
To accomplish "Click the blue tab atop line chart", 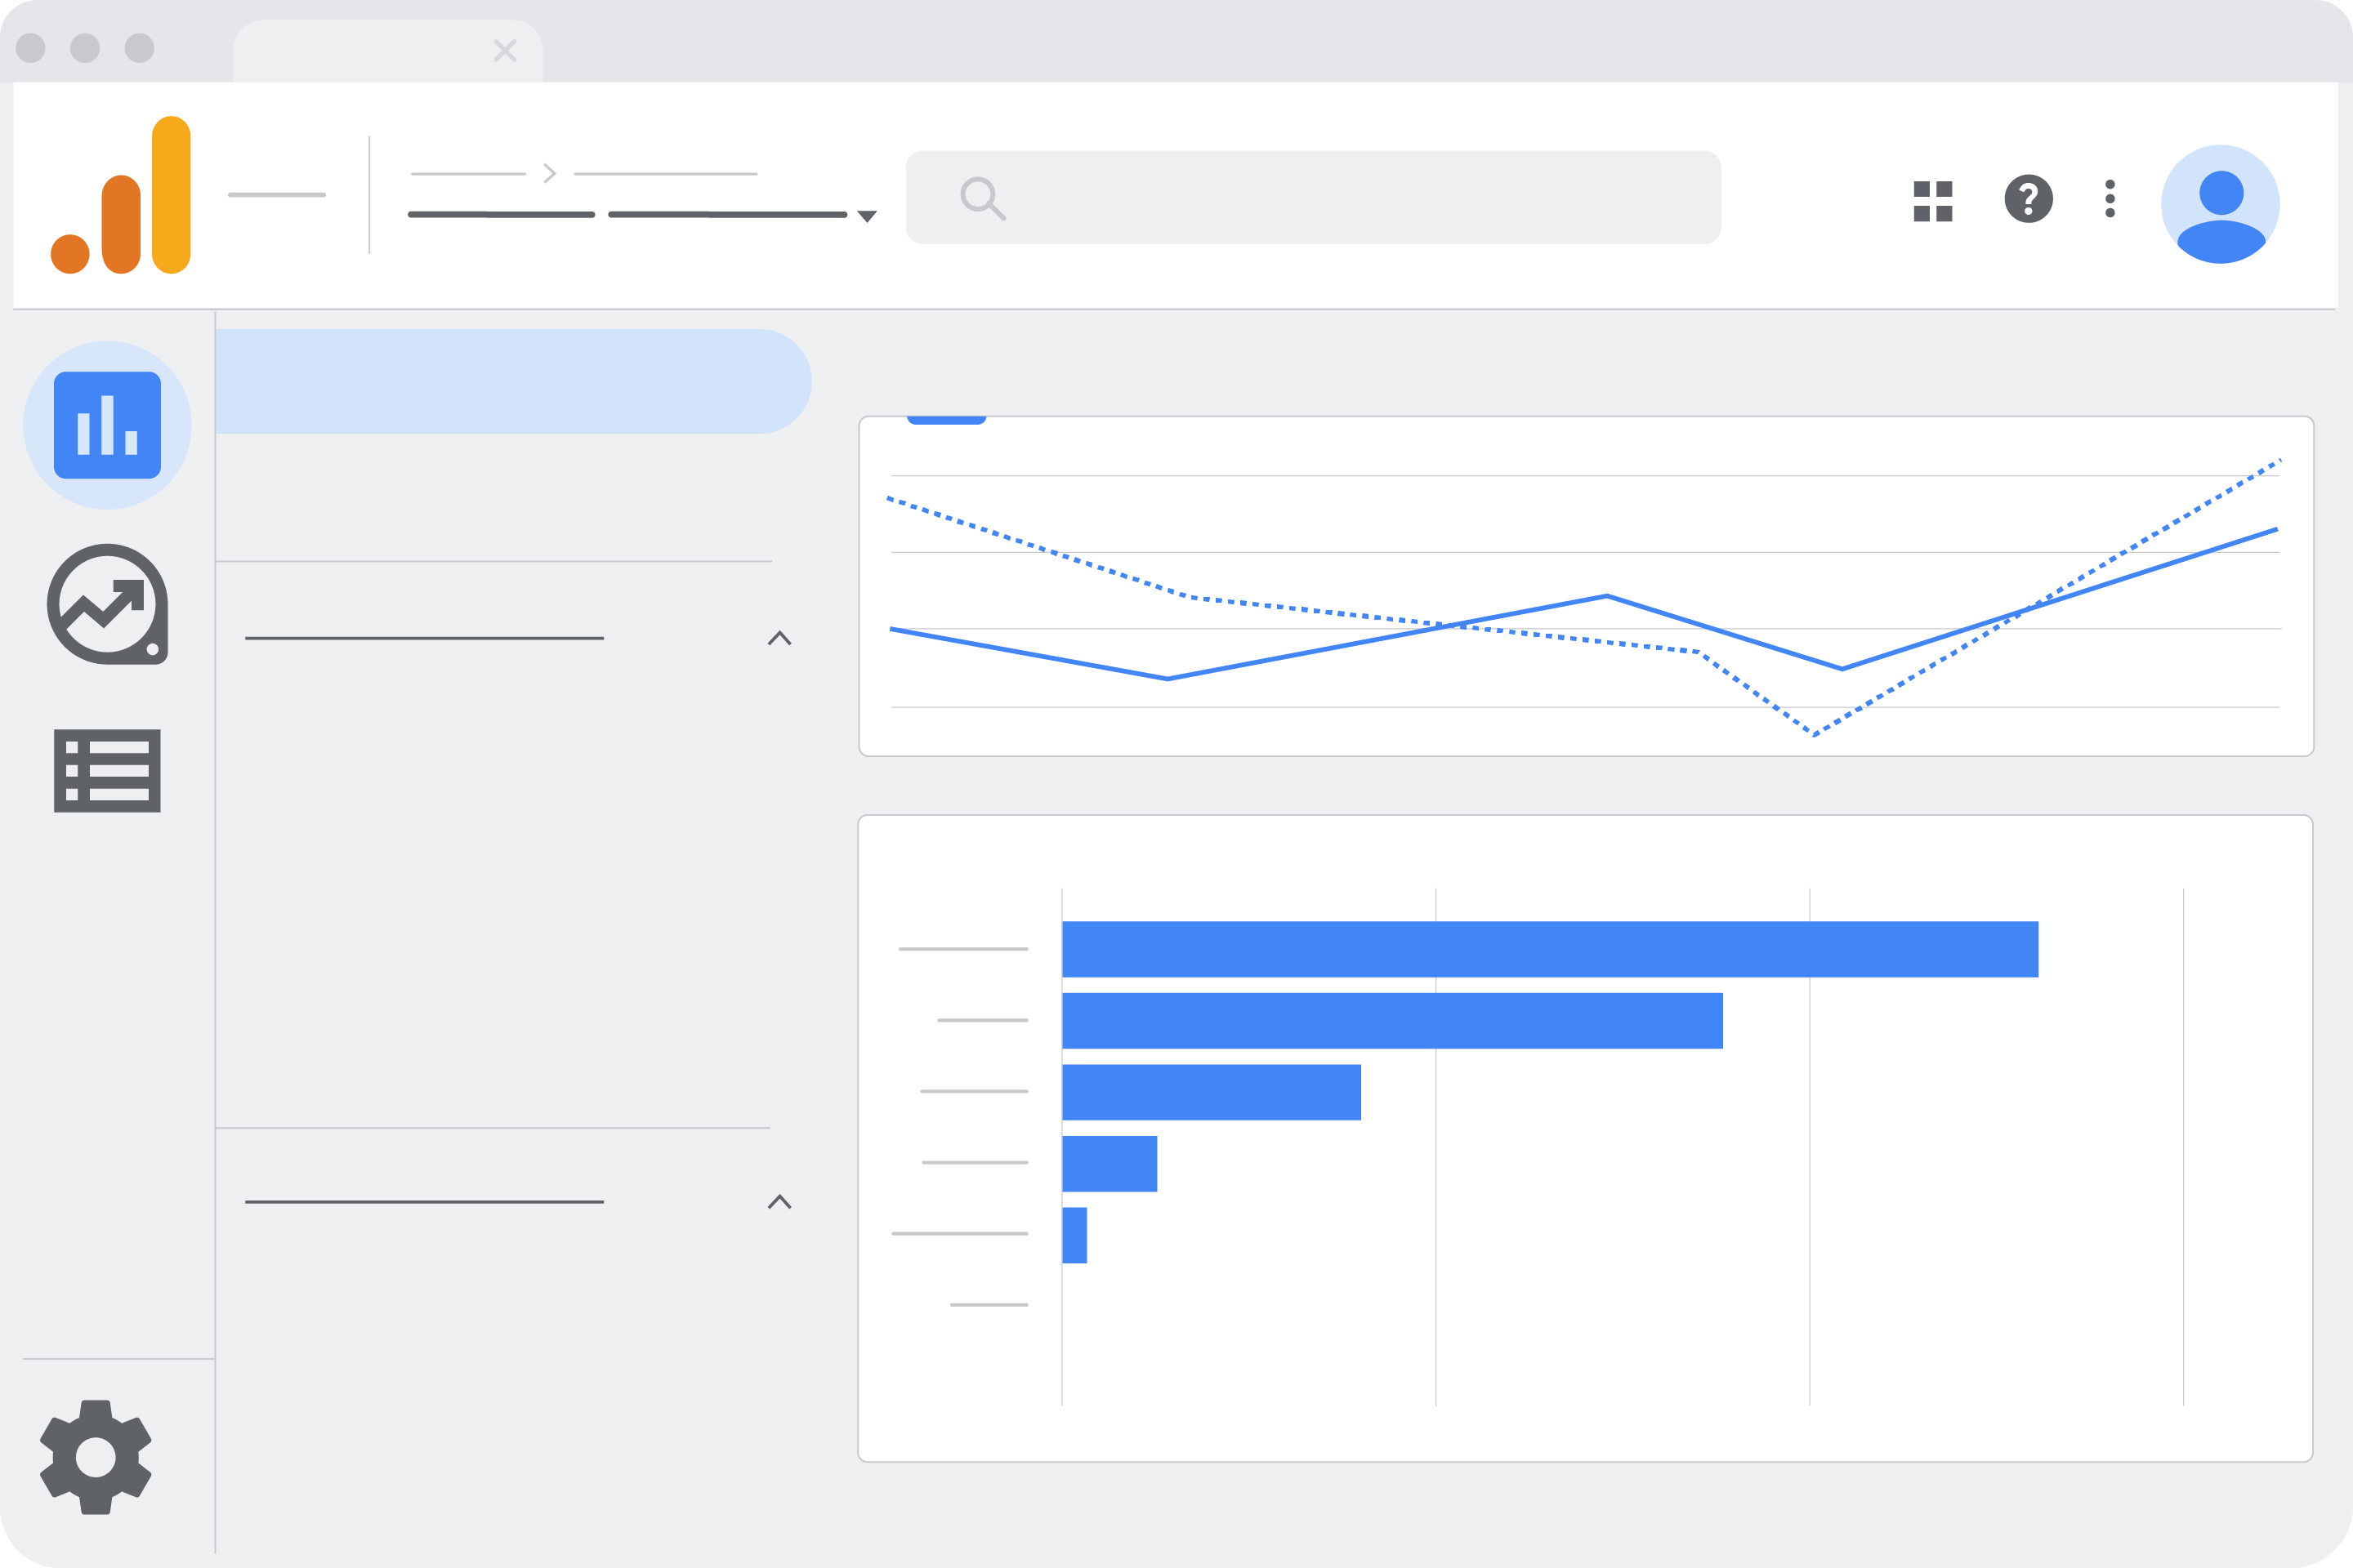I will [946, 420].
